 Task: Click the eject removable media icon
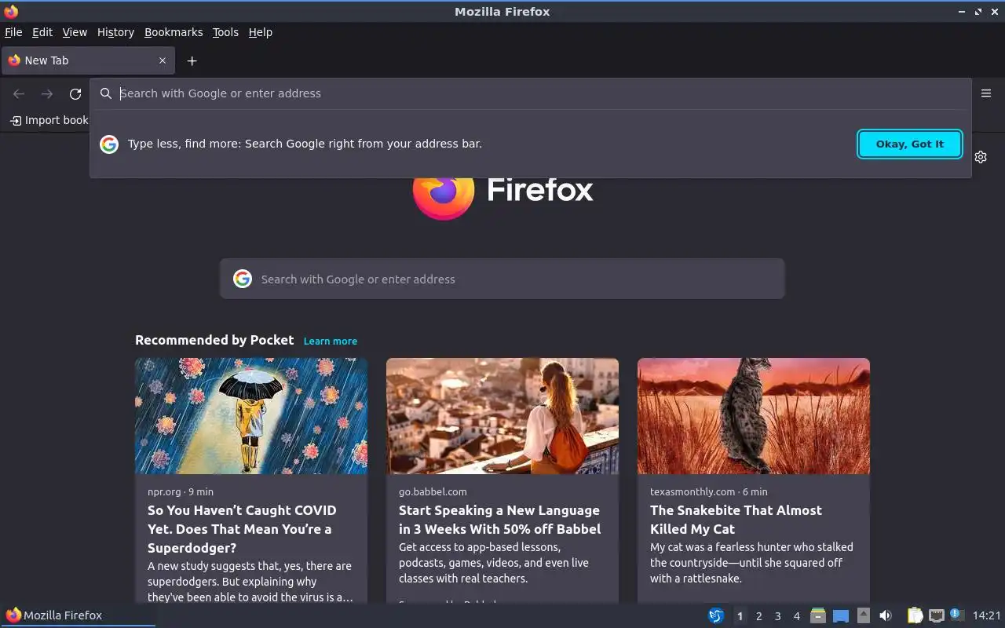[x=863, y=615]
